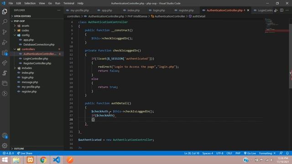Screen dimensions: 292x164
Task: Click the Explorer more actions ellipsis
Action: pos(59,10)
